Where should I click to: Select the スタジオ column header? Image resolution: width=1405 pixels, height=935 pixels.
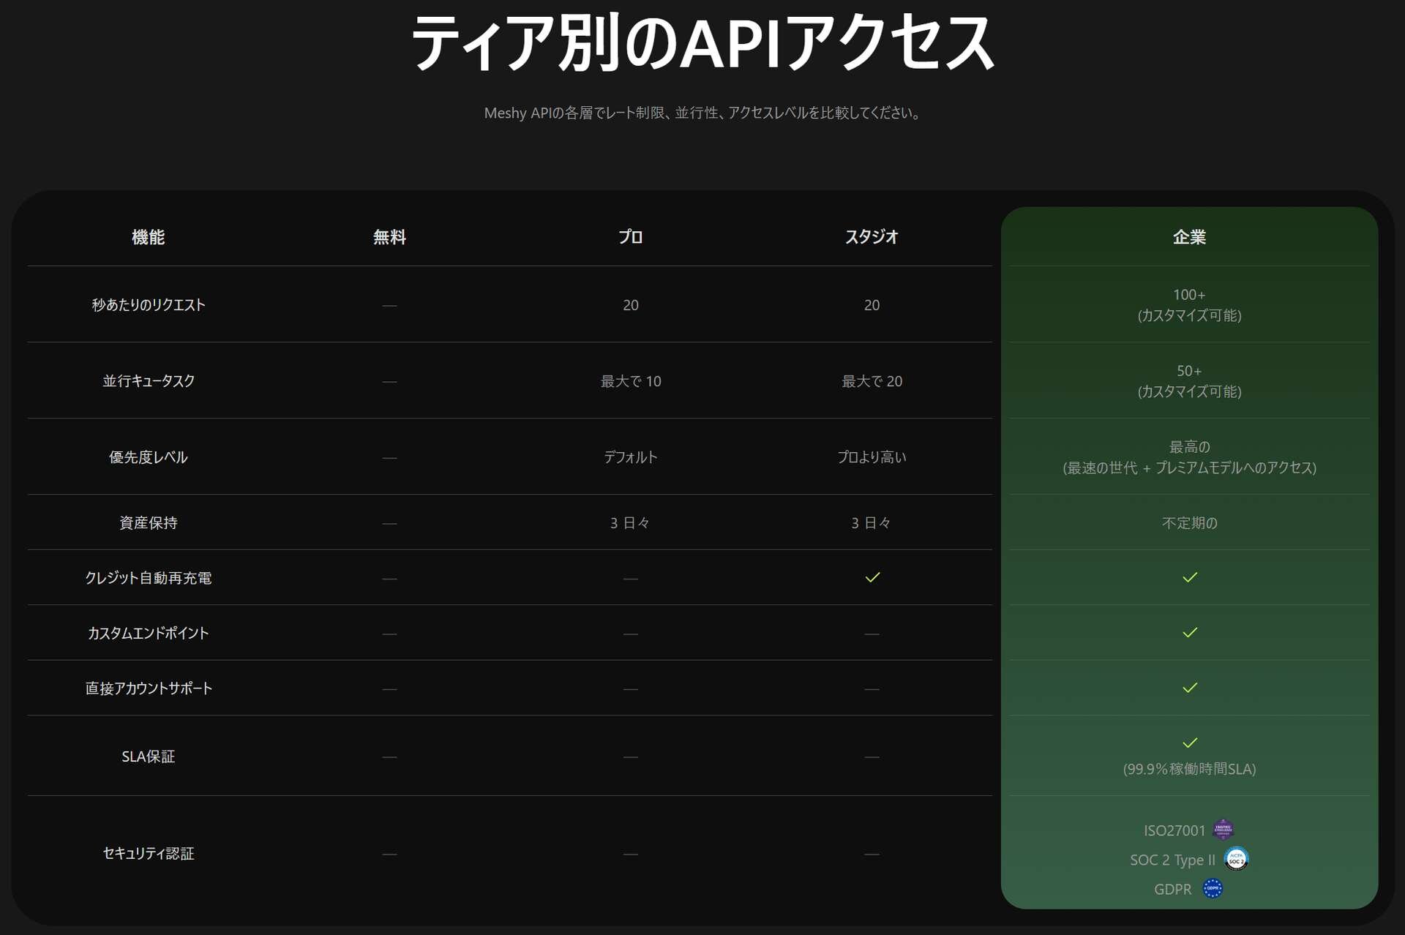click(872, 237)
